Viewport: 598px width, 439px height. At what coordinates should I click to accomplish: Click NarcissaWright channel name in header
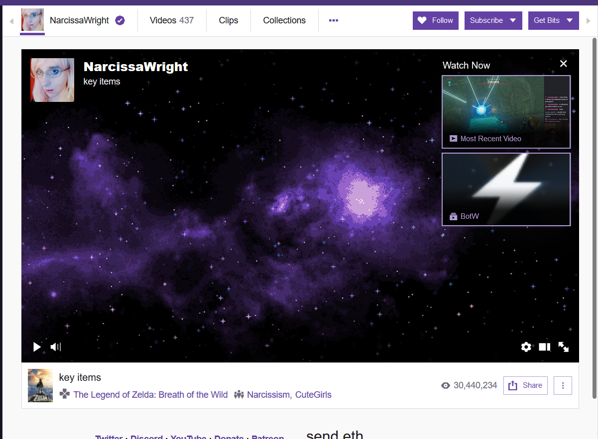[79, 20]
